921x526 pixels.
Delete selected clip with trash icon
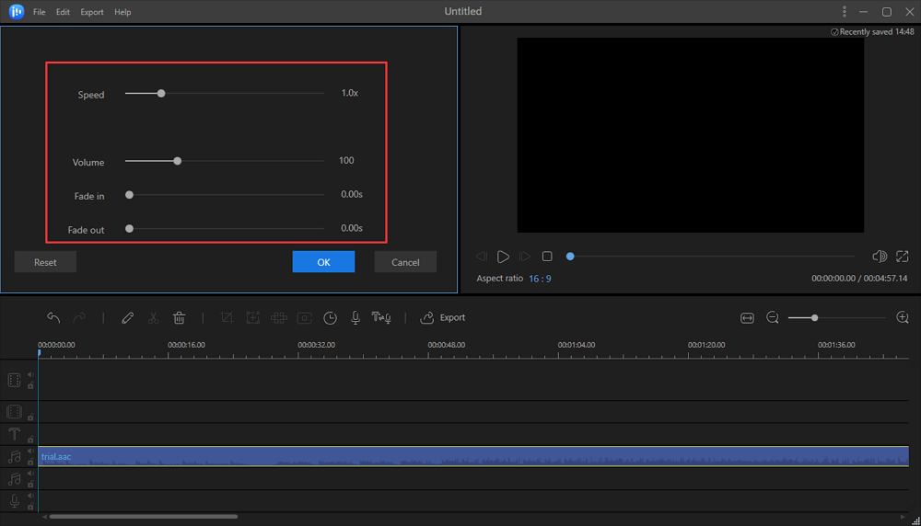point(180,318)
